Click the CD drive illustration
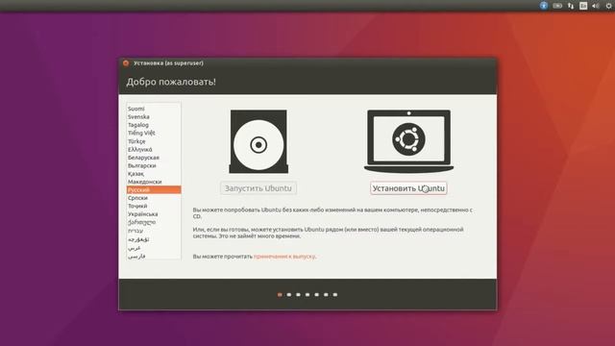 coord(258,141)
